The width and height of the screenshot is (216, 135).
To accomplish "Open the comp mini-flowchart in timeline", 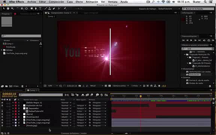I will pyautogui.click(x=67, y=95).
